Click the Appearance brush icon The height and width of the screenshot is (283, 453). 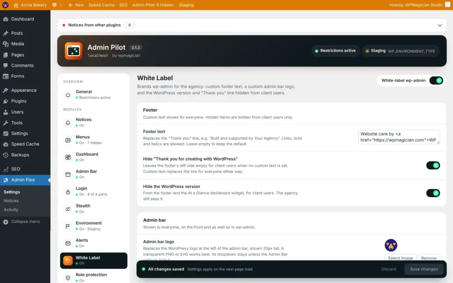[6, 90]
